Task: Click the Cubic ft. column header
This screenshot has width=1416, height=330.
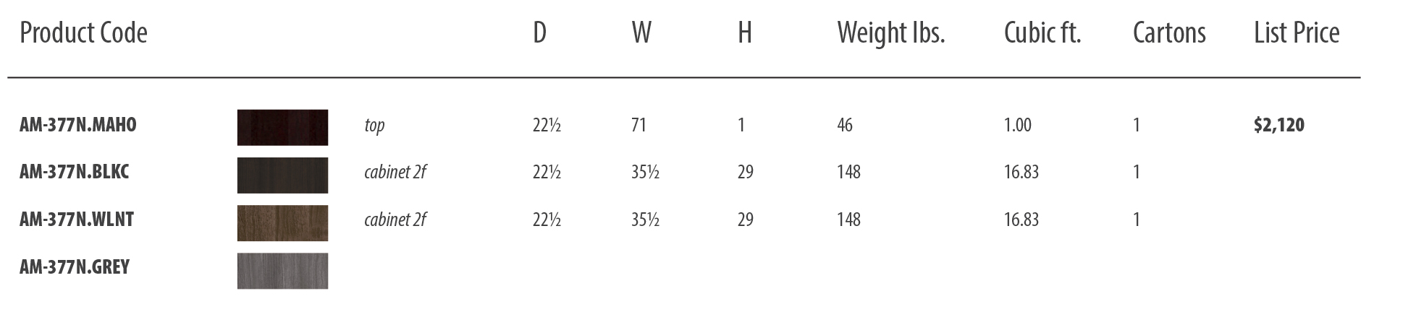Action: (x=1042, y=32)
